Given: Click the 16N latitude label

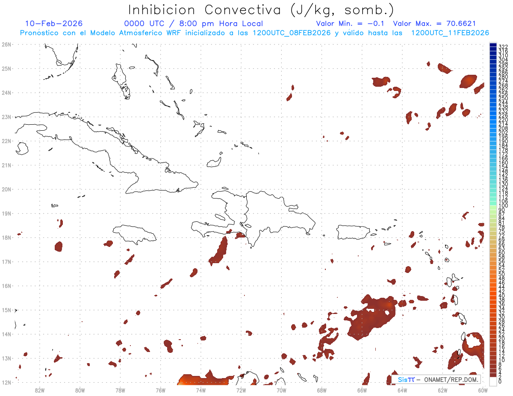Looking at the screenshot, I should [6, 286].
